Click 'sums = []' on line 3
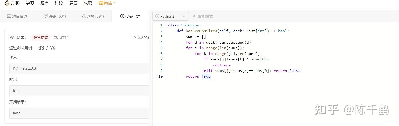 (196, 37)
